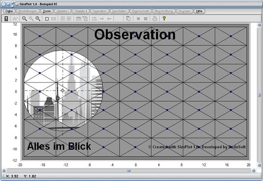Open the Datei tab
The width and height of the screenshot is (263, 181).
point(9,11)
